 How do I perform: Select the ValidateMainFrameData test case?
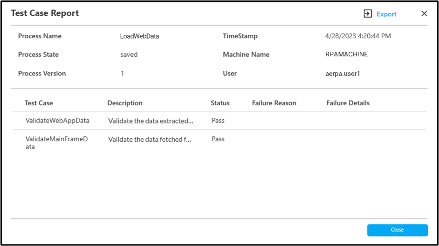56,143
